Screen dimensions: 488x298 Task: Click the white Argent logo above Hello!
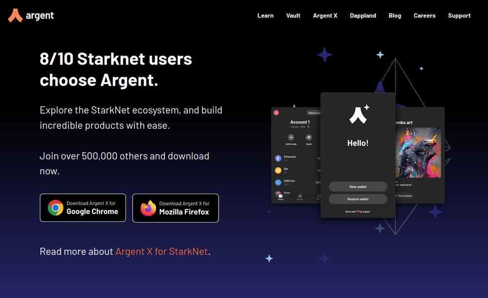pyautogui.click(x=359, y=115)
